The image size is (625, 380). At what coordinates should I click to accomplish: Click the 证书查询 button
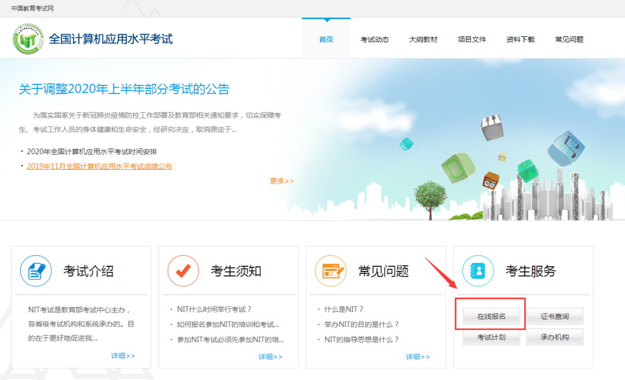pos(554,316)
